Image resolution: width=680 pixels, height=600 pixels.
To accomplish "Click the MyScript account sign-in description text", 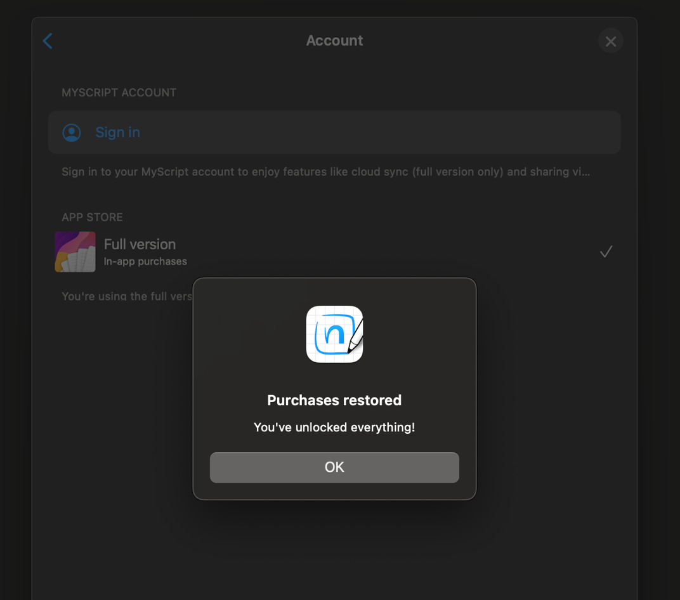I will (x=325, y=172).
